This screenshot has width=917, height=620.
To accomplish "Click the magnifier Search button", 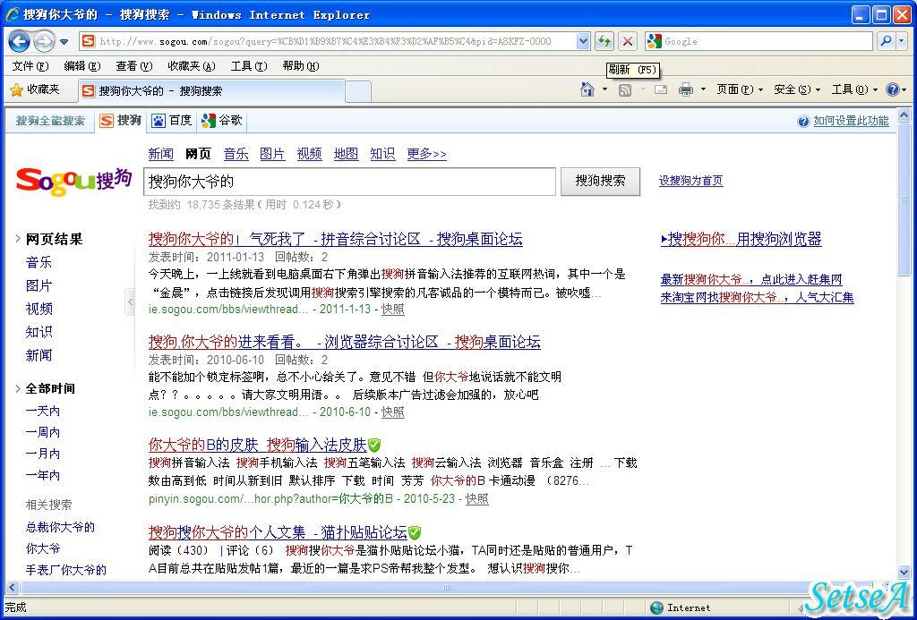I will pyautogui.click(x=886, y=41).
